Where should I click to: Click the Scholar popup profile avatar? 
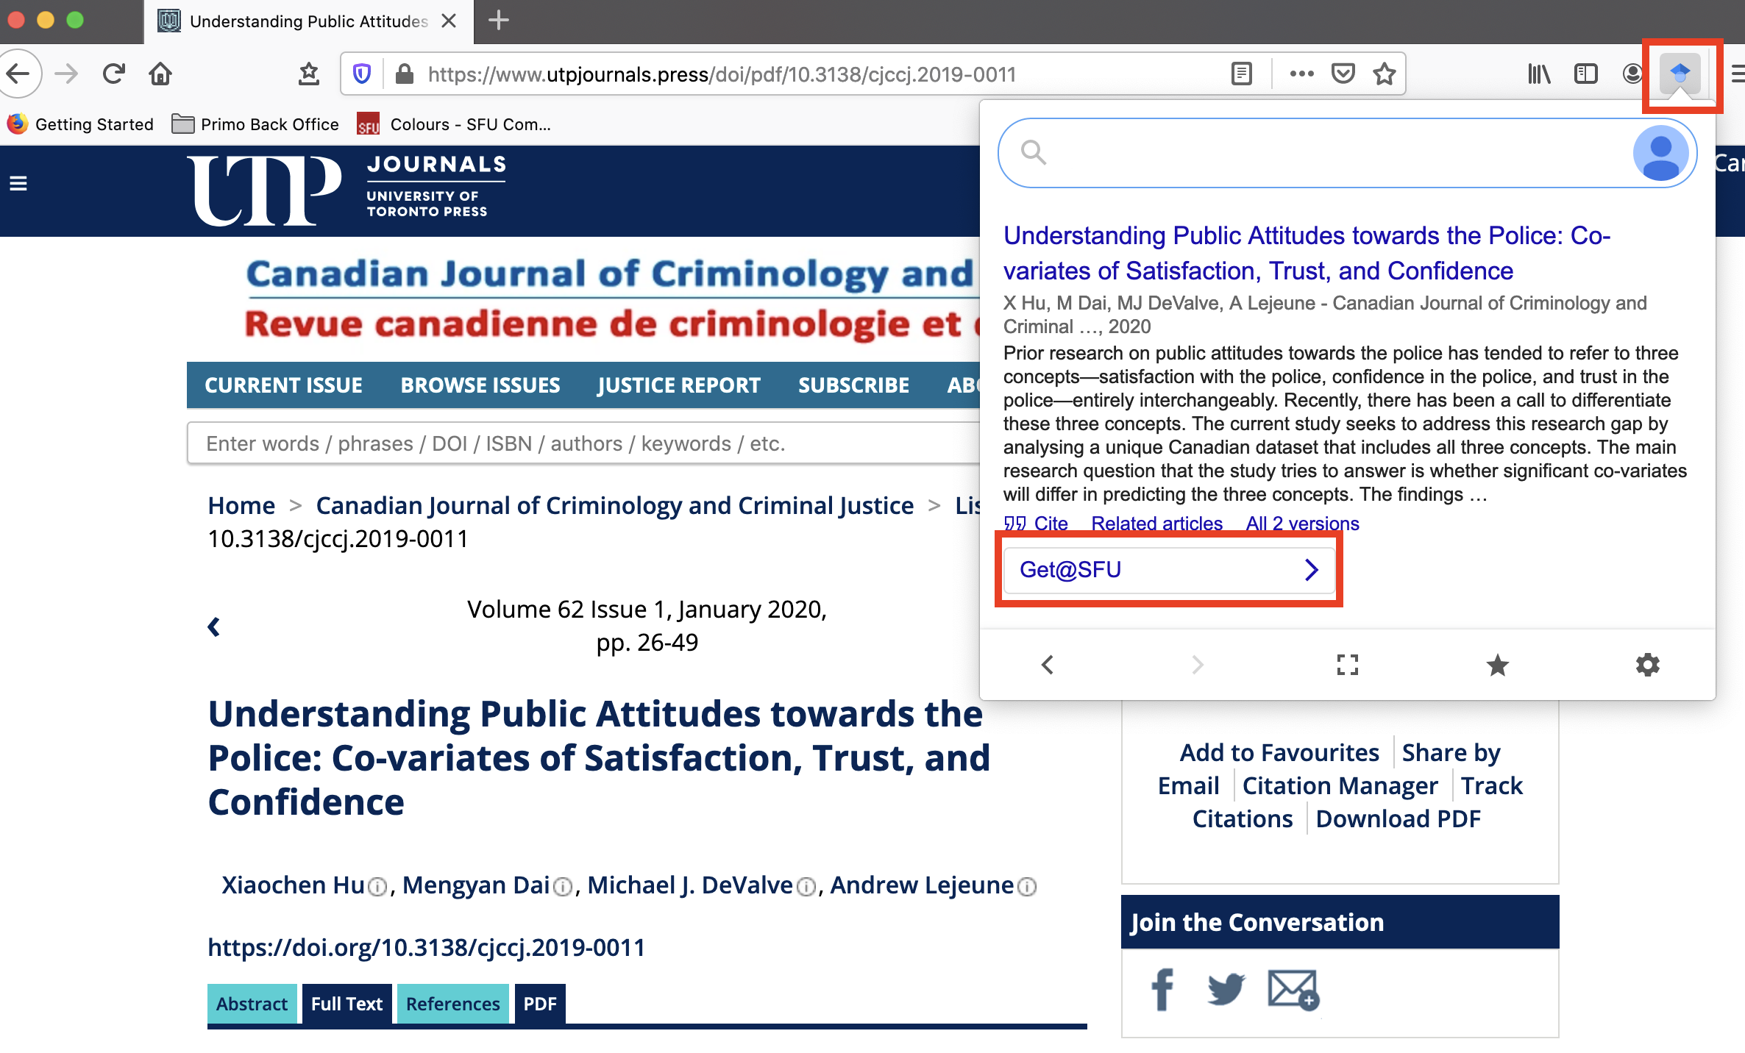(1660, 153)
